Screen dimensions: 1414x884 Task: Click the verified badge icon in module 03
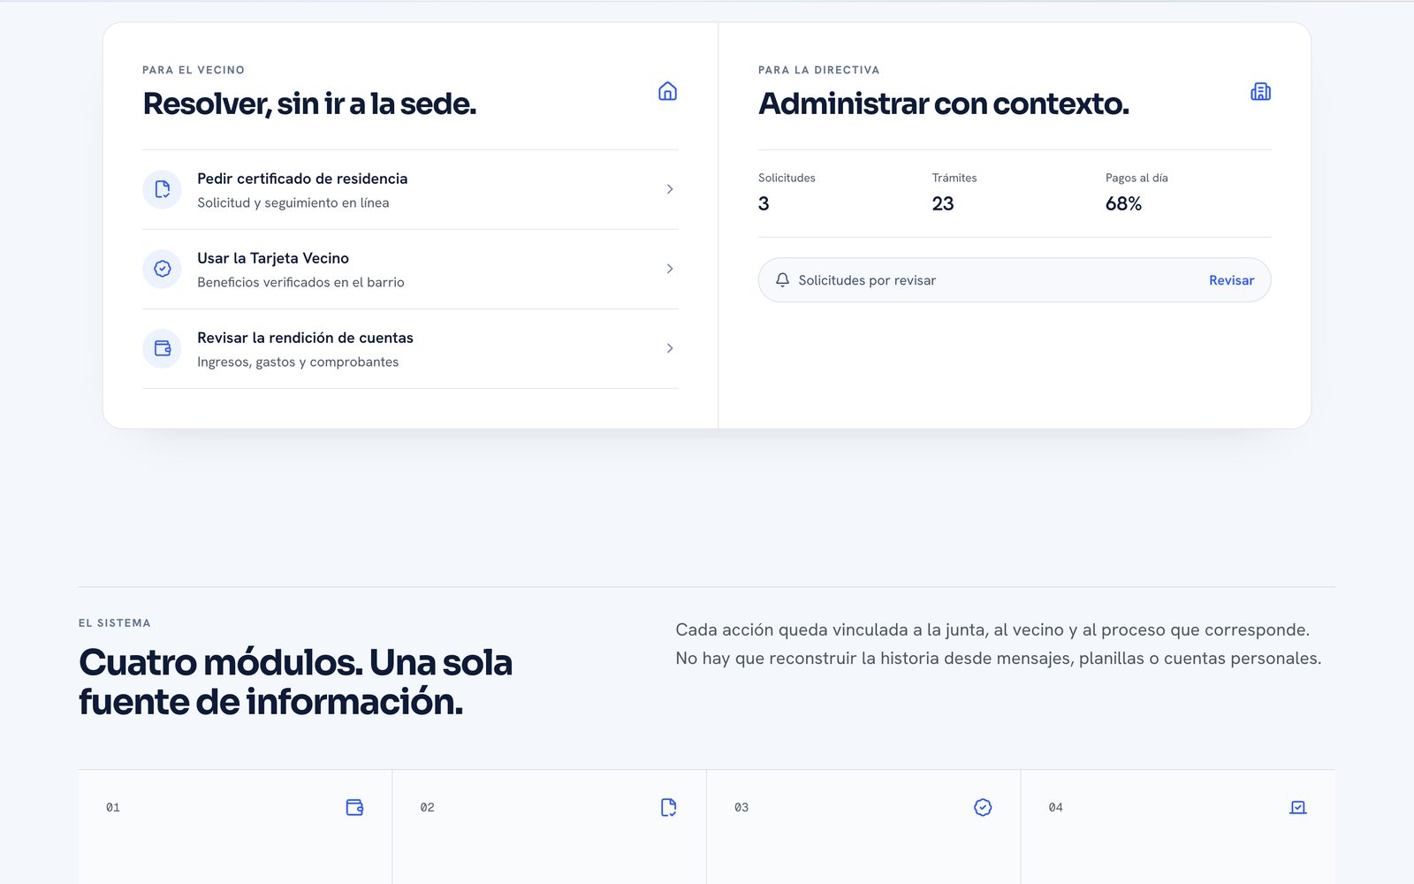[983, 807]
